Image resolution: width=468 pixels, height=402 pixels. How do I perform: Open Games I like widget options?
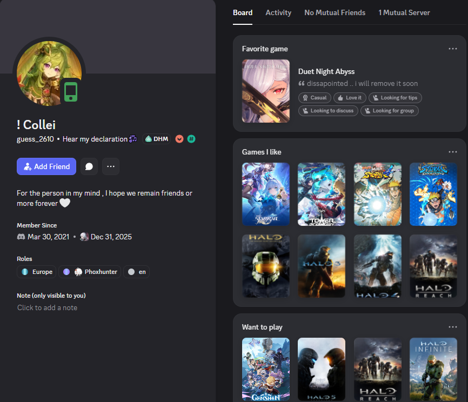point(452,152)
